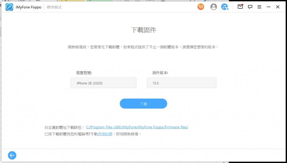Select the device model field iPhone SE (2020)

[x=103, y=83]
